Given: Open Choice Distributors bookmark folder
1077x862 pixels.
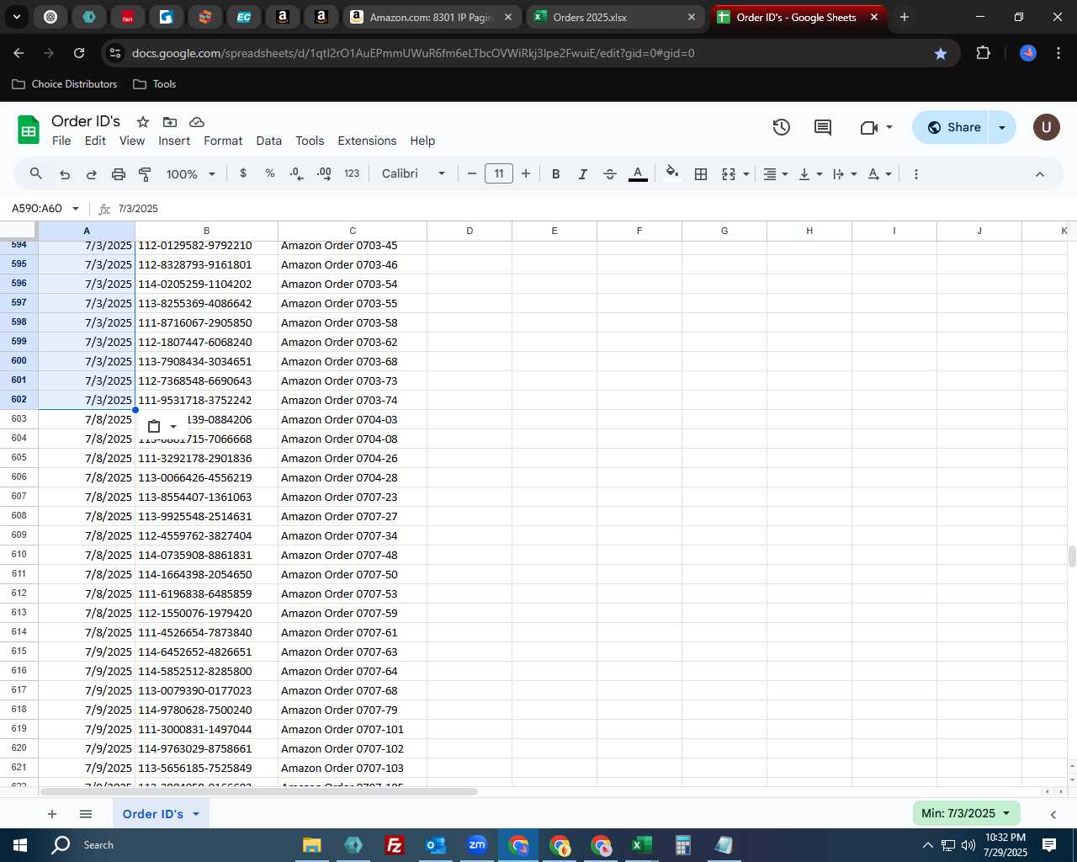Looking at the screenshot, I should (65, 84).
